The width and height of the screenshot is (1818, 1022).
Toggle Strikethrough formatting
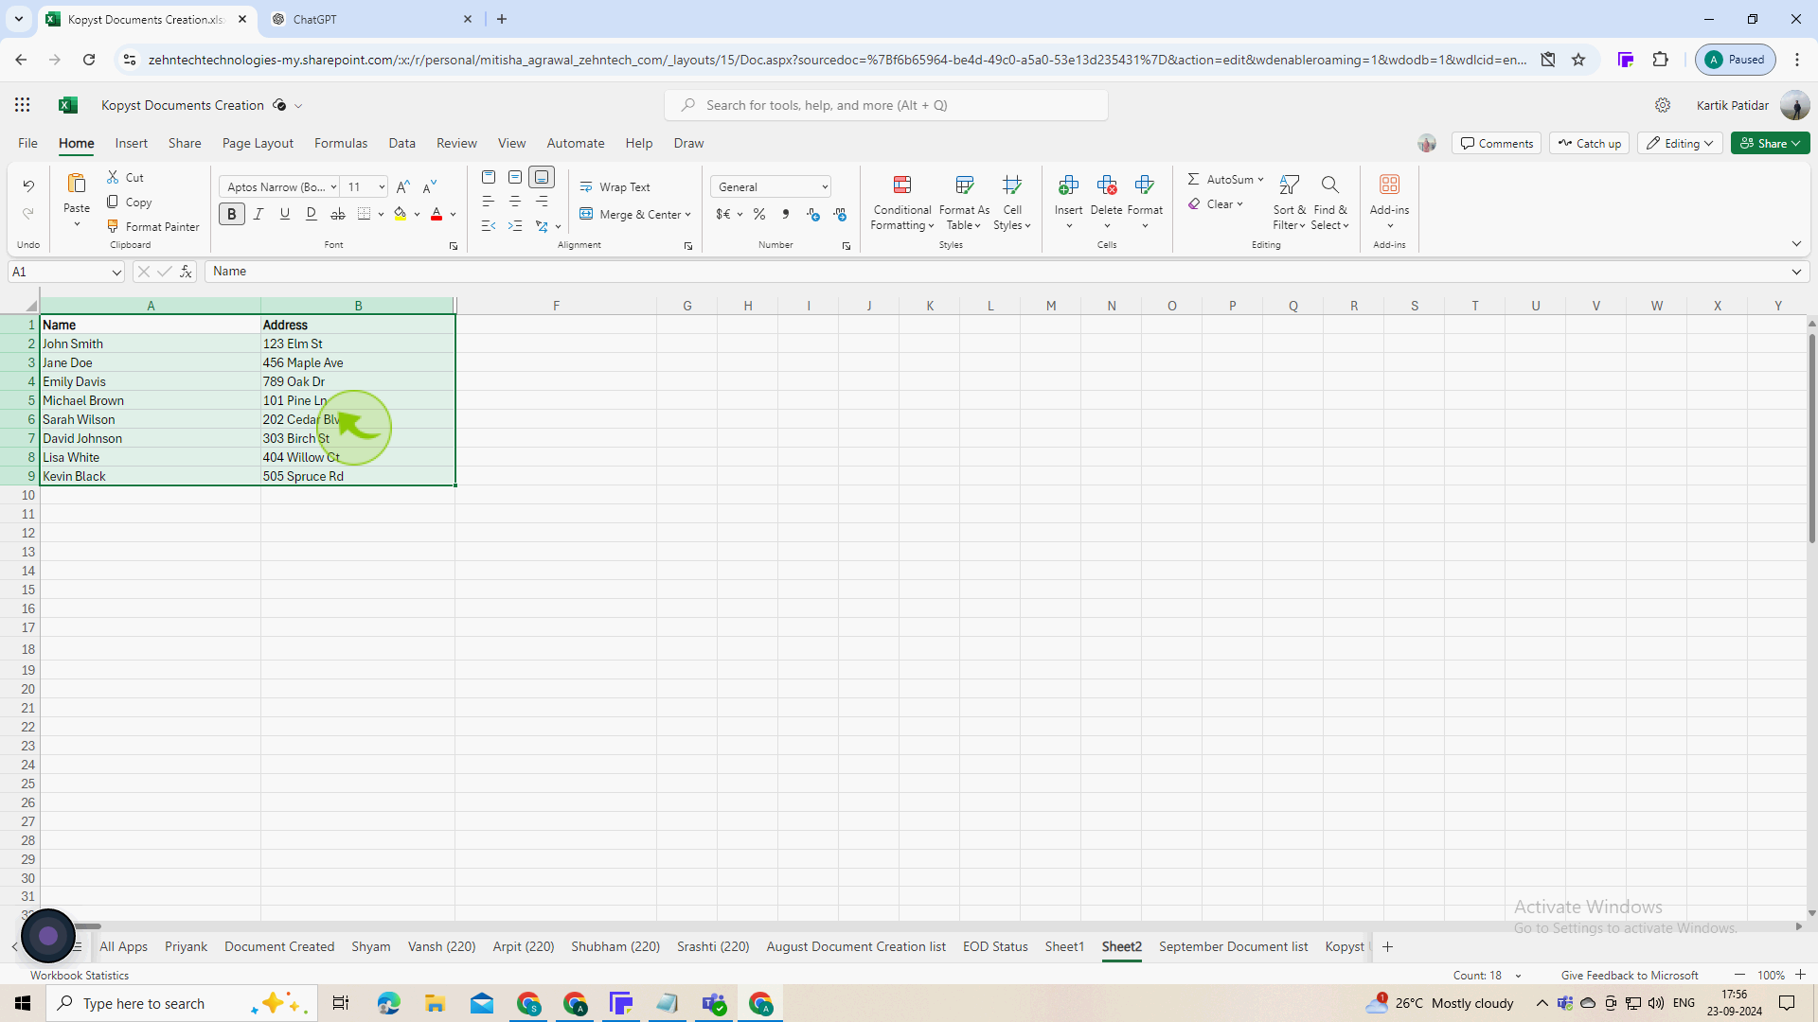coord(338,214)
